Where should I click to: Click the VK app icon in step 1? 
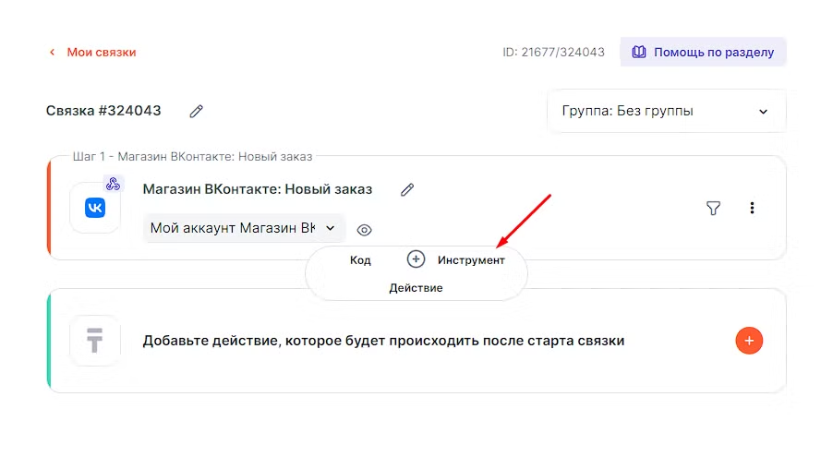95,209
